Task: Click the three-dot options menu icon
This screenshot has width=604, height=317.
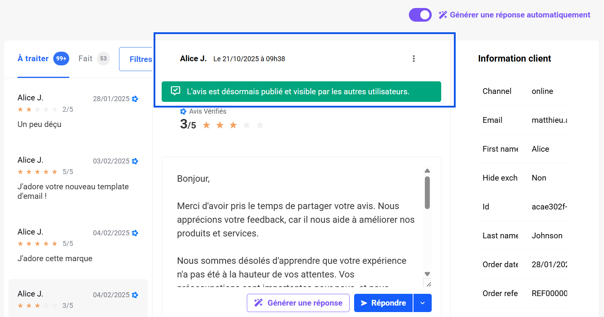Action: [414, 59]
